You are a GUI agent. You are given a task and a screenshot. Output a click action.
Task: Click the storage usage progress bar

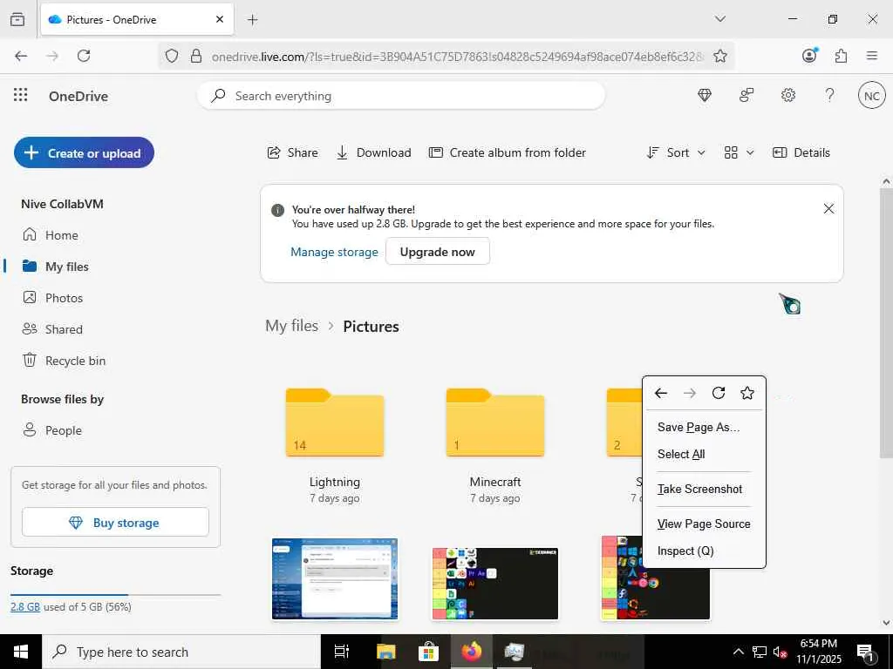(116, 594)
